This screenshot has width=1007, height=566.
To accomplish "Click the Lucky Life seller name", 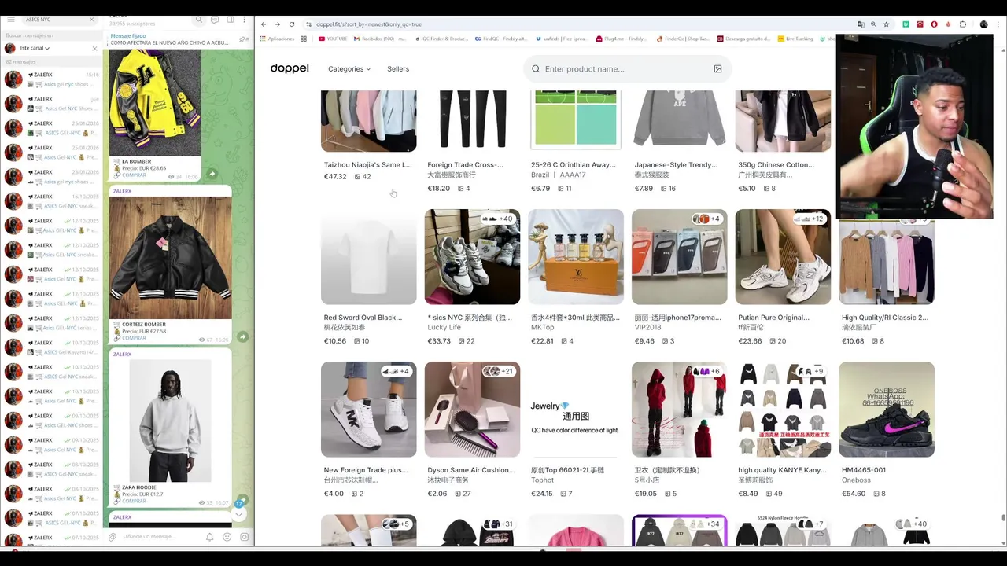I will pyautogui.click(x=444, y=328).
